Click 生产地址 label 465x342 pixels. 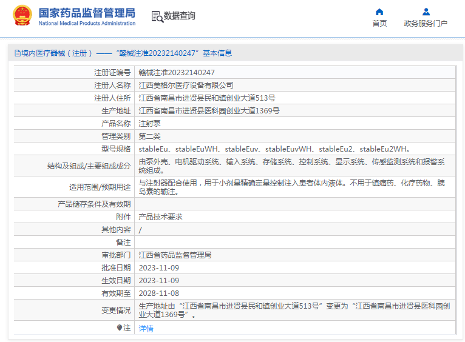point(116,111)
